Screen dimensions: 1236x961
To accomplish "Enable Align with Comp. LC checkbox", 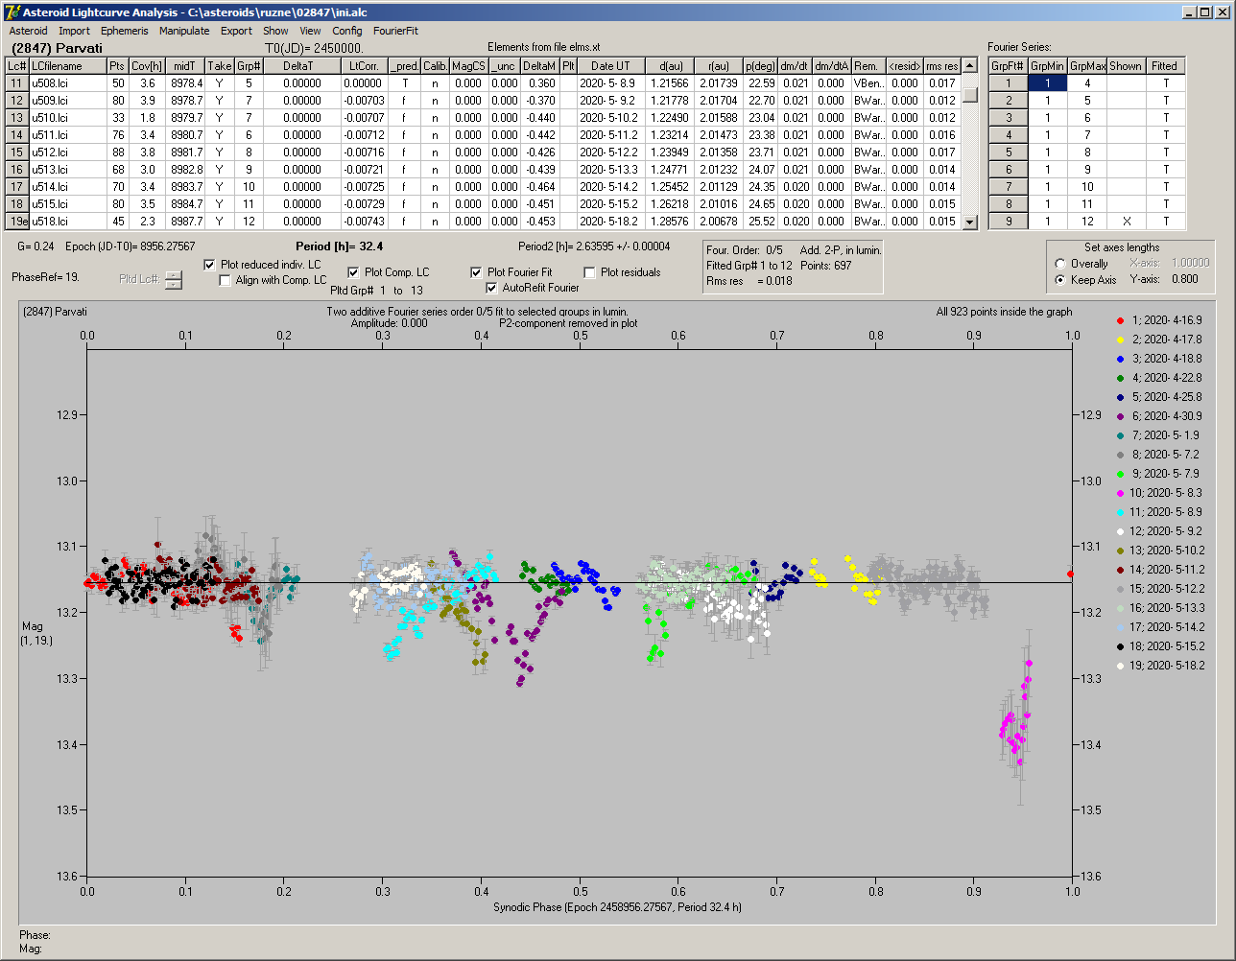I will (226, 280).
